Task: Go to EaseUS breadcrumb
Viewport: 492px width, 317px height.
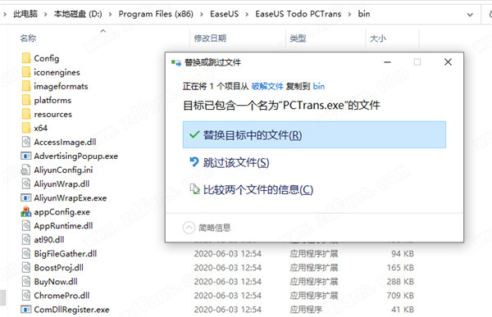Action: click(225, 14)
